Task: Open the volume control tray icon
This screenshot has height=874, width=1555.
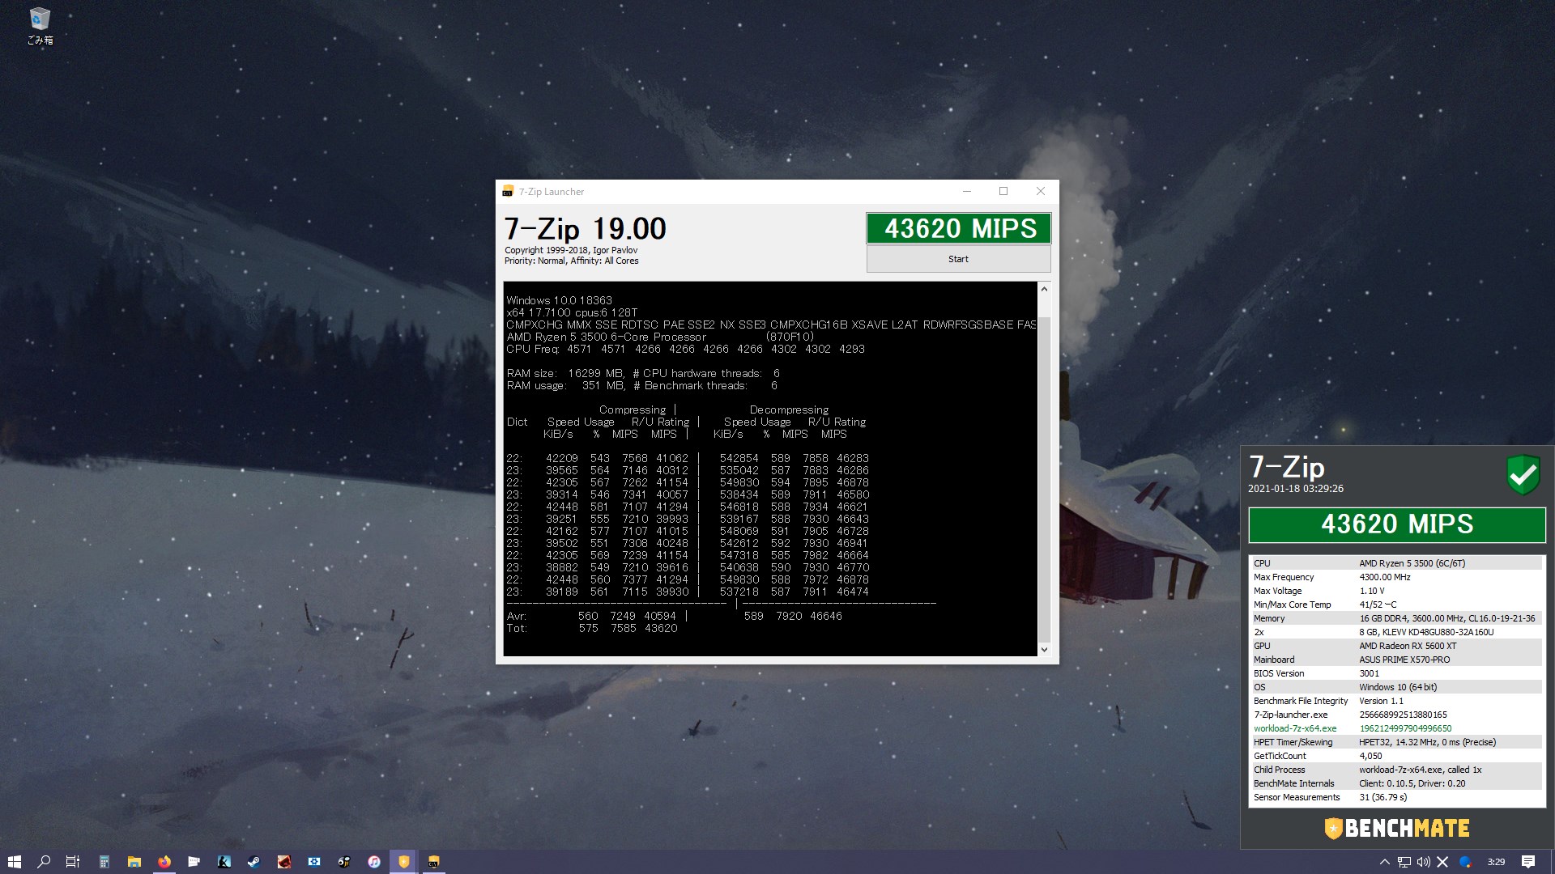Action: tap(1423, 862)
